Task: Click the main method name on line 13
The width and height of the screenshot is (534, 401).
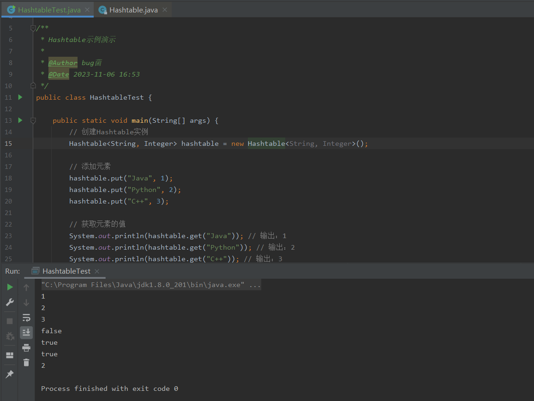Action: click(140, 120)
